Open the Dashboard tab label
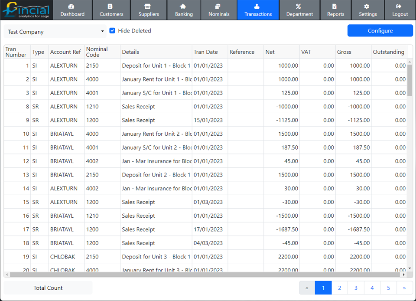 [x=72, y=14]
